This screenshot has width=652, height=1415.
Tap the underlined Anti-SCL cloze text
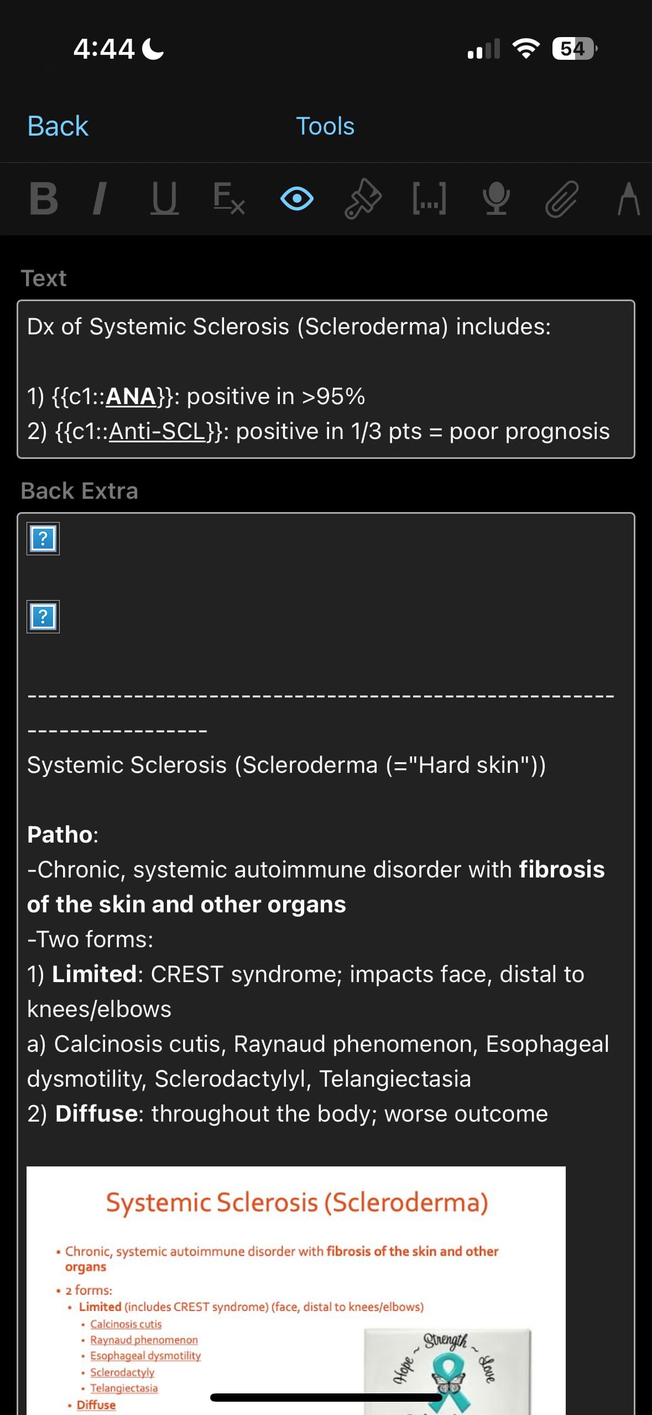coord(158,431)
